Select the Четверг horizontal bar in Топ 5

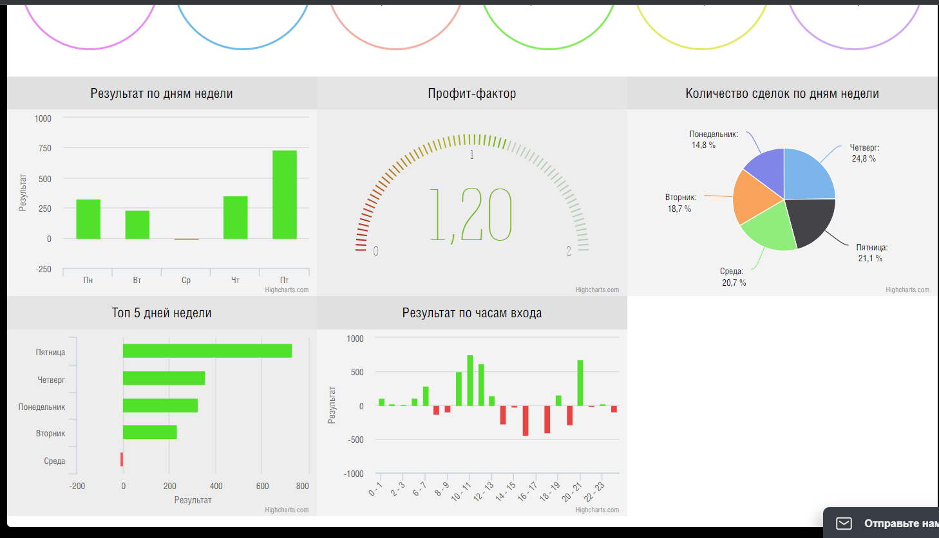tap(164, 378)
